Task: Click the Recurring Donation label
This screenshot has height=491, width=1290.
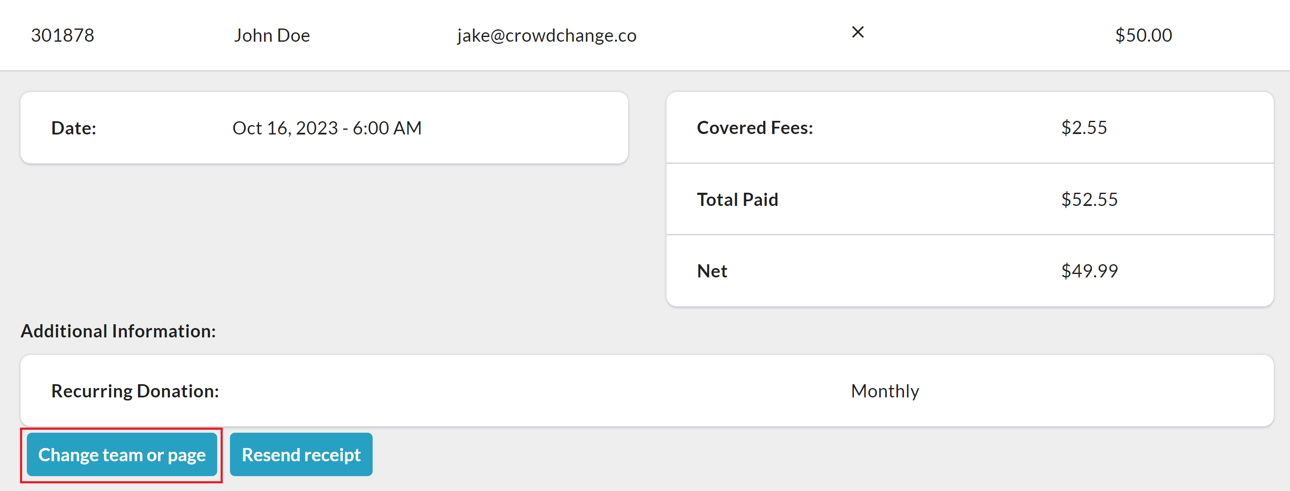Action: [135, 391]
